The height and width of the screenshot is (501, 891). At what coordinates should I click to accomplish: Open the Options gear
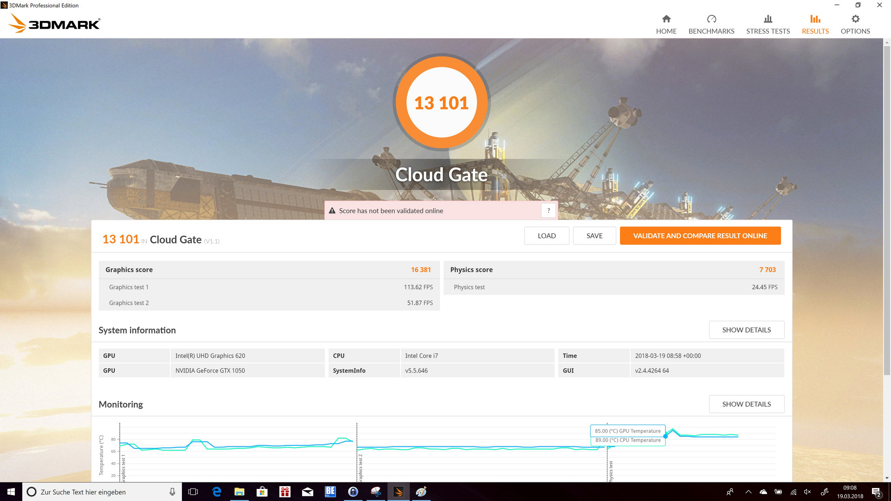tap(855, 19)
